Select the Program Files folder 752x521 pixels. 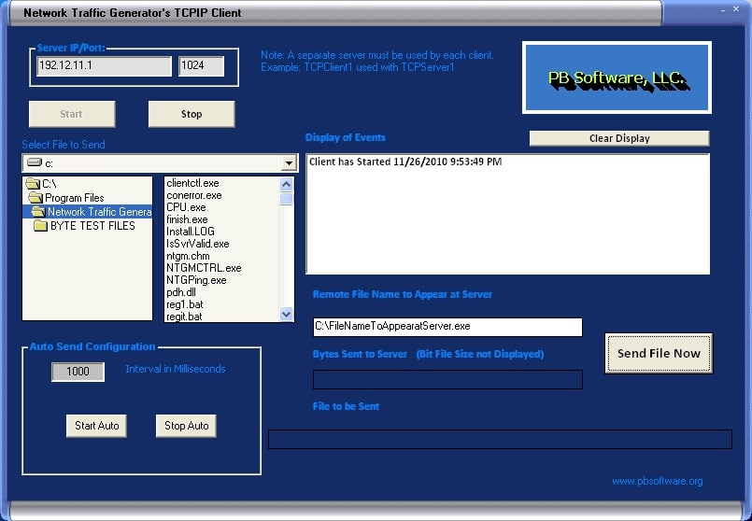87,197
